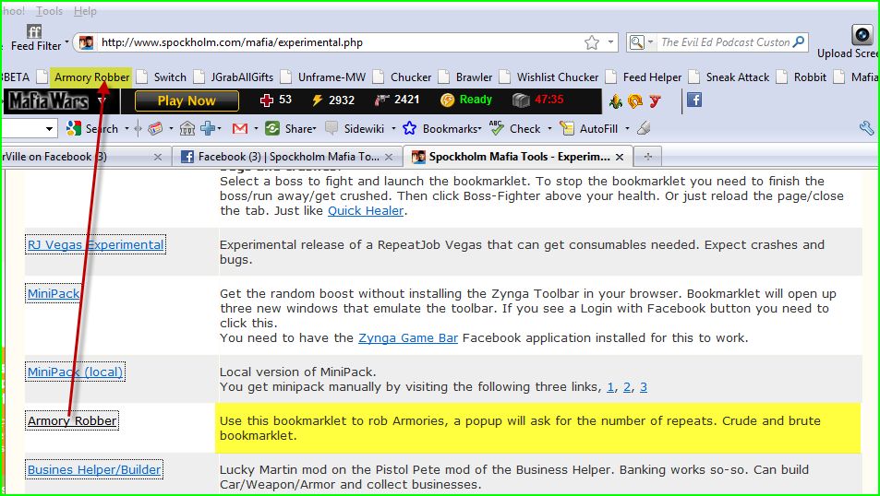Screen dimensions: 880x496
Task: Click the Armory Robber bookmark
Action: click(x=91, y=77)
